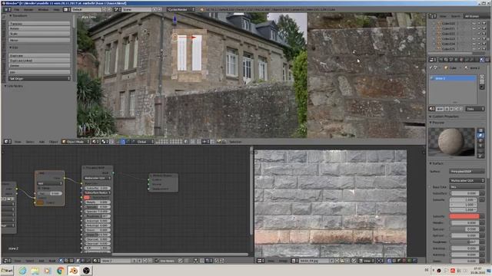Click the material preview sphere thumbnail
492x276 pixels.
451,142
